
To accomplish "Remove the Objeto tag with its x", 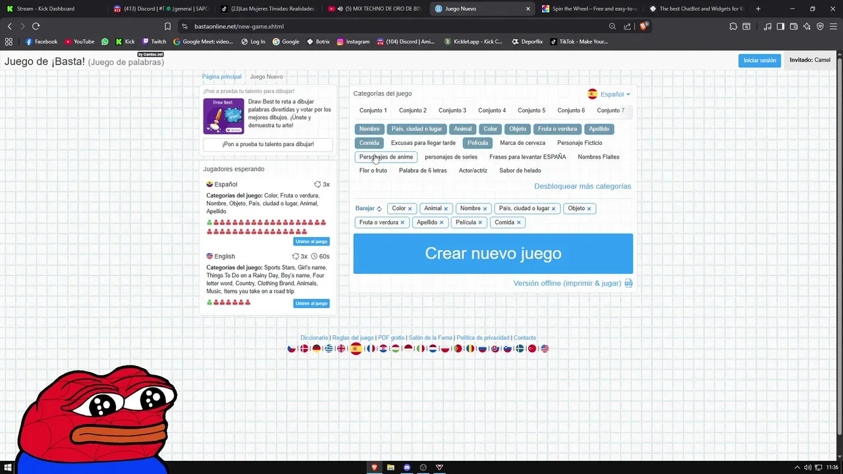I will [589, 209].
